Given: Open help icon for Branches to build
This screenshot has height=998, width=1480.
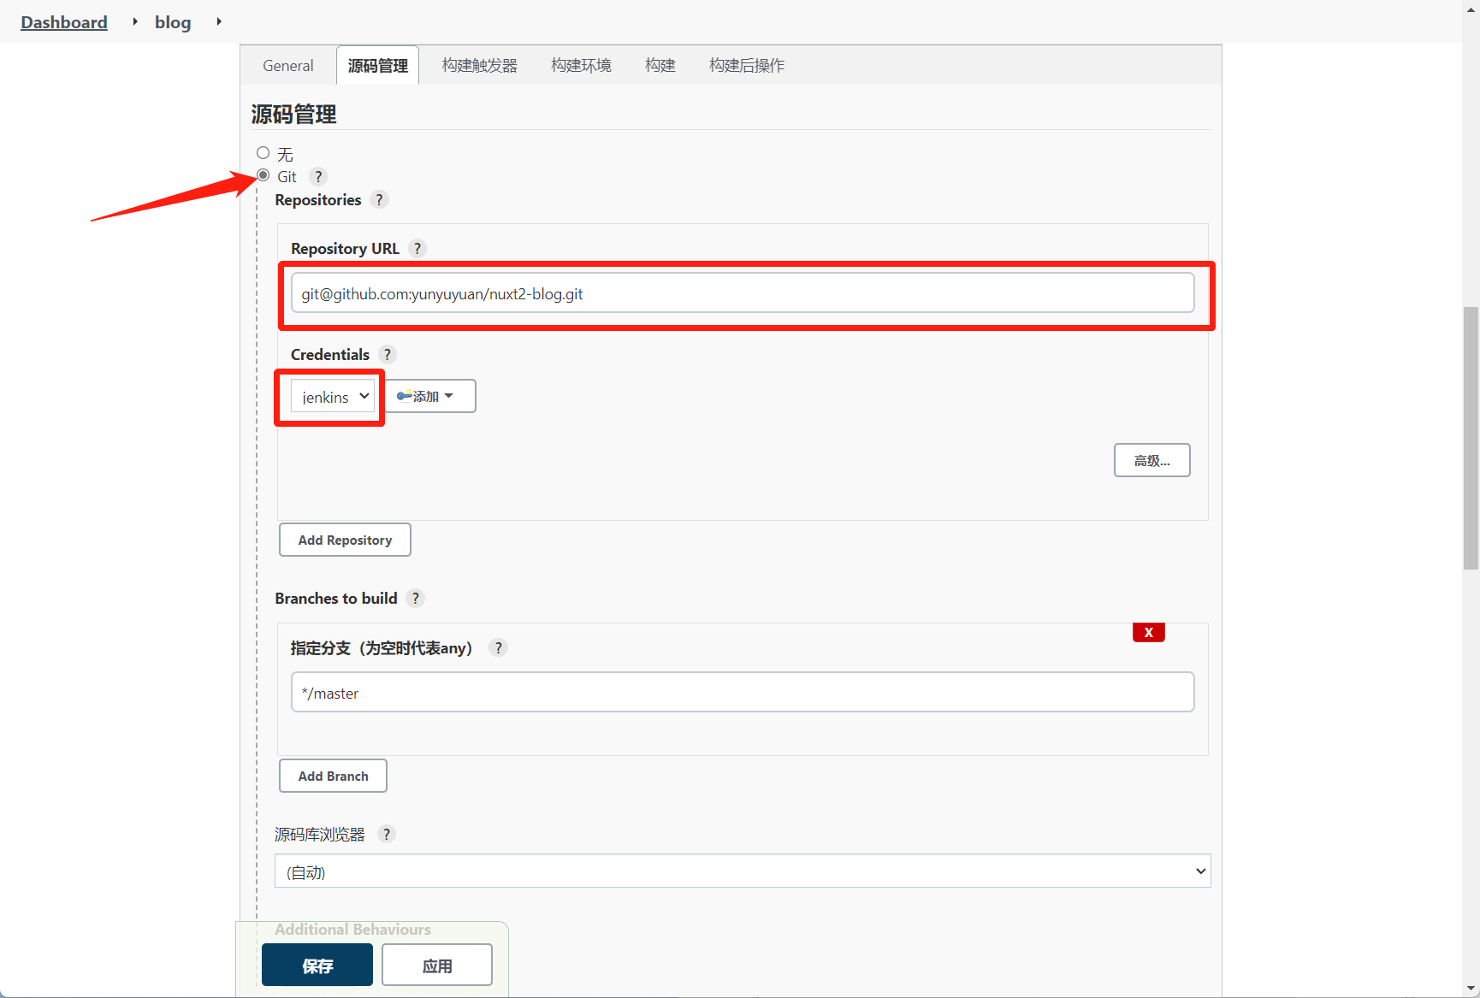Looking at the screenshot, I should 416,599.
